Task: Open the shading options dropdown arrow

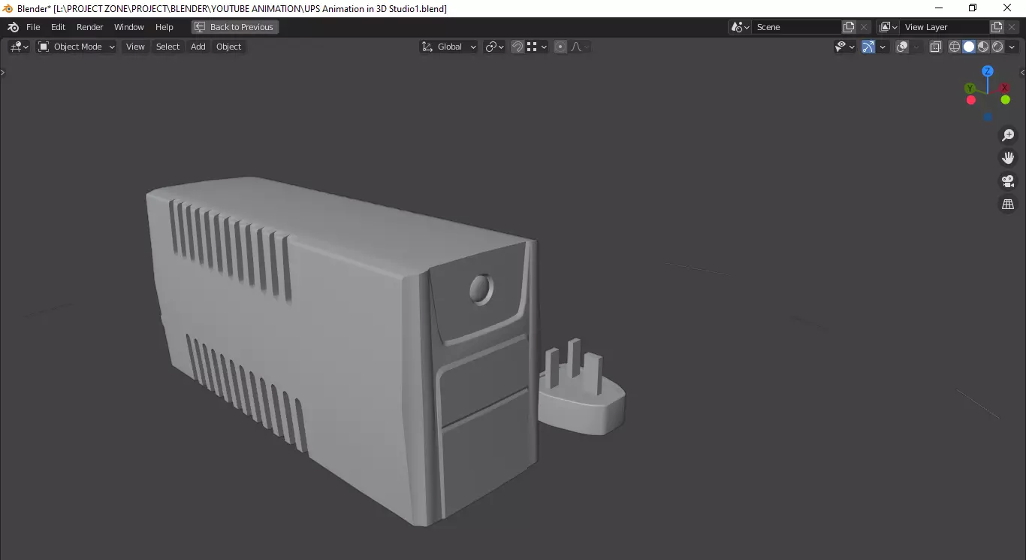Action: pos(1011,47)
